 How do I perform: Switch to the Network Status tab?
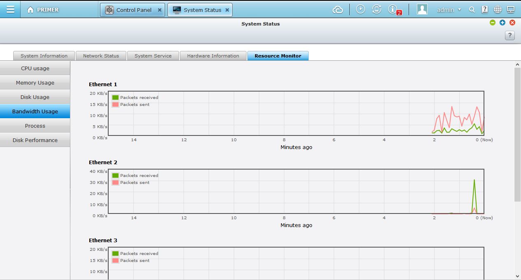click(x=101, y=56)
